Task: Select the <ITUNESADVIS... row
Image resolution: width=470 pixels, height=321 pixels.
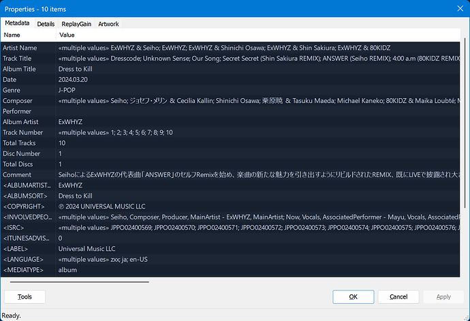Action: pyautogui.click(x=230, y=239)
